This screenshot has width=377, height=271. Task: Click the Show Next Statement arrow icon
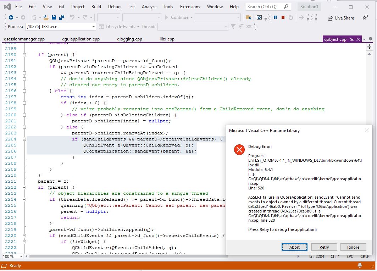coord(301,17)
